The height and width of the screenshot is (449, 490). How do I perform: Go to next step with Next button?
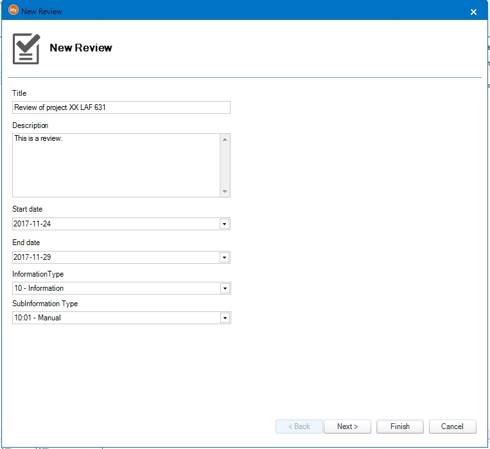[347, 426]
